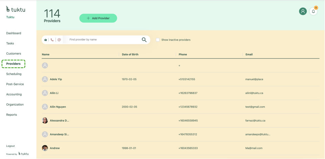325x159 pixels.
Task: Click Alessandra's profile photo
Action: [45, 120]
